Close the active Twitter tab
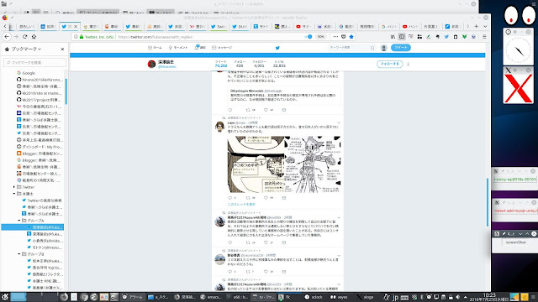Viewport: 538px width, 302px height. pos(76,26)
